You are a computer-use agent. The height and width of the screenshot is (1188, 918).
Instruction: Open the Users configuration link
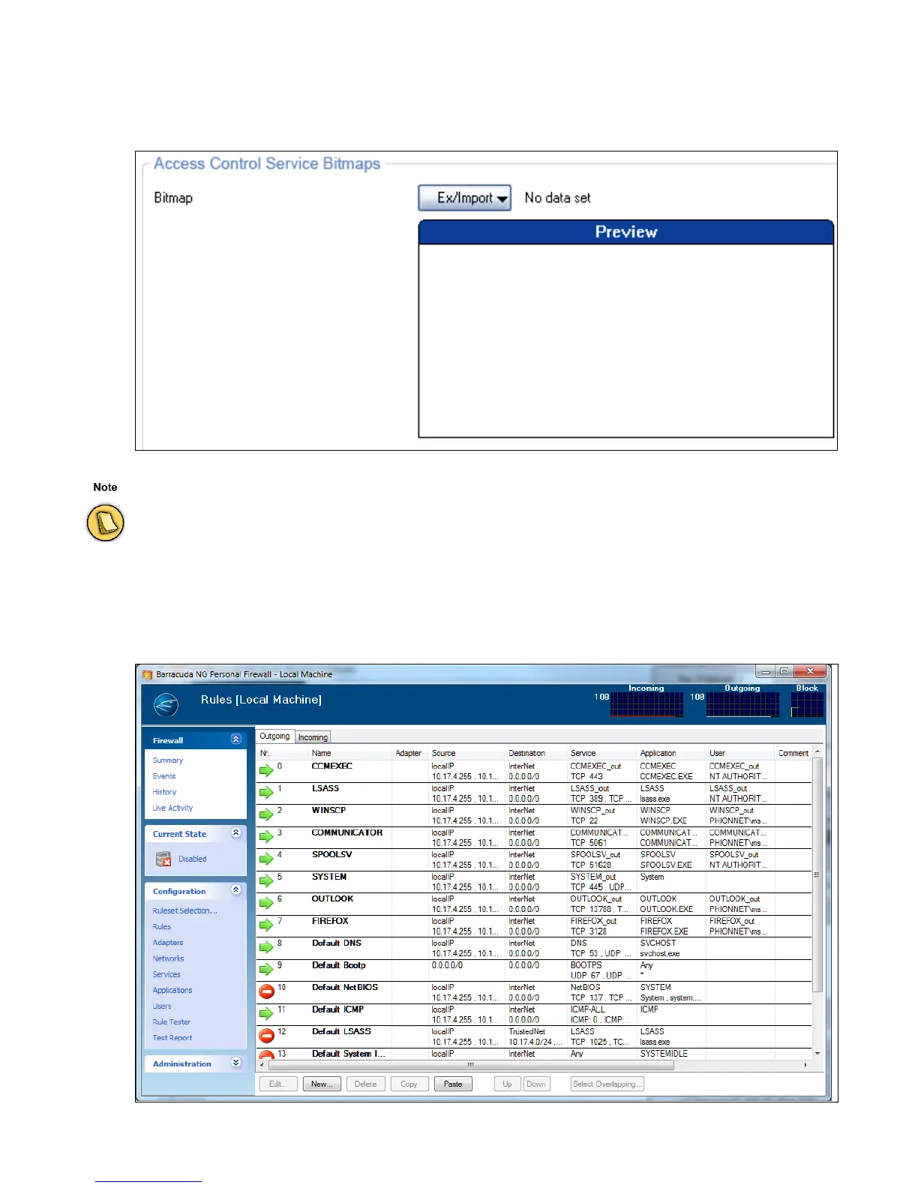click(162, 1006)
